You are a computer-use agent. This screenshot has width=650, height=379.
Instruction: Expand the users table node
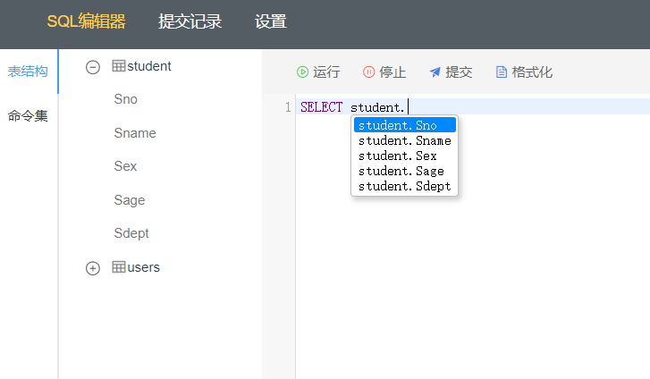[x=93, y=268]
